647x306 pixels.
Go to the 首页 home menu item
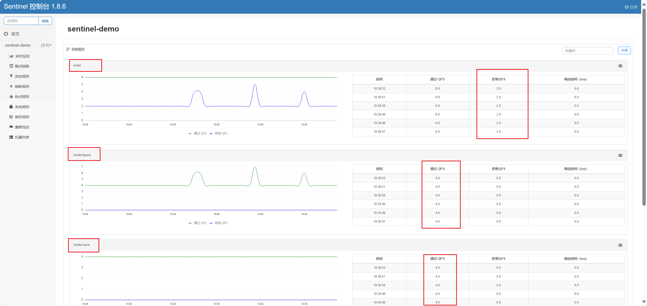tap(15, 34)
